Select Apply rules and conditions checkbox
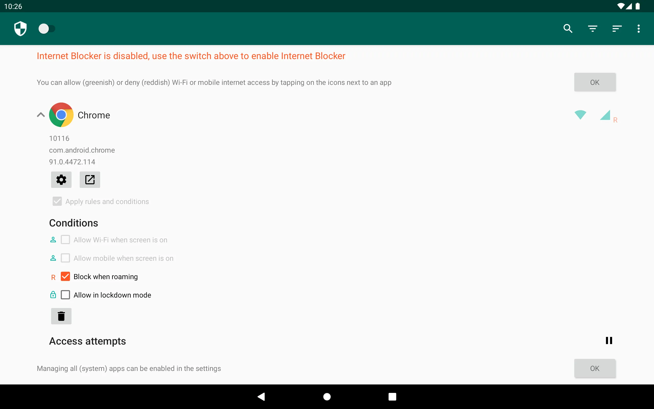This screenshot has width=654, height=409. (56, 201)
